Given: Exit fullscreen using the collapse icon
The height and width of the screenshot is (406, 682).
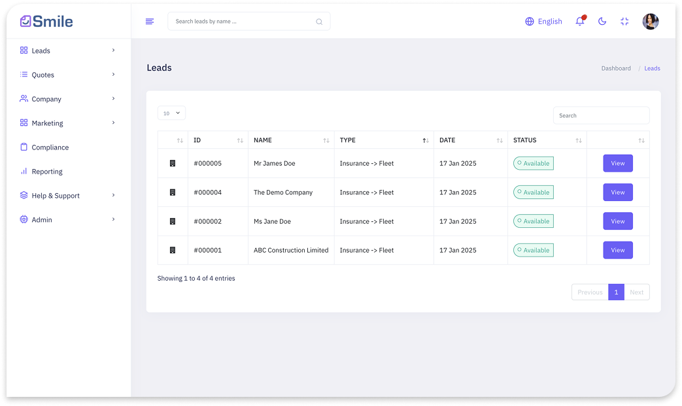Looking at the screenshot, I should pyautogui.click(x=624, y=22).
